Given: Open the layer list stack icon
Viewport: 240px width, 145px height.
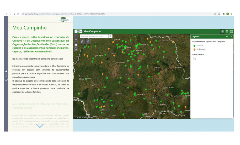Looking at the screenshot, I should tap(227, 31).
